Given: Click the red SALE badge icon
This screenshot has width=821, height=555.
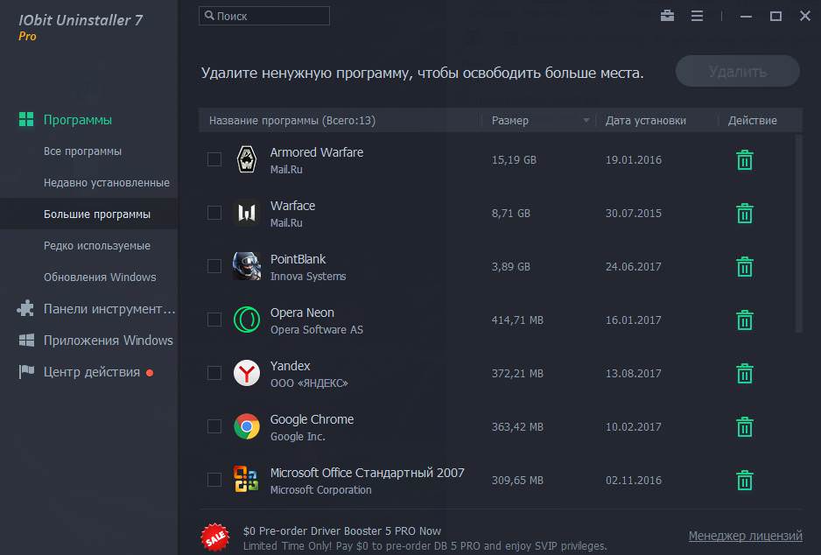Looking at the screenshot, I should coord(215,537).
